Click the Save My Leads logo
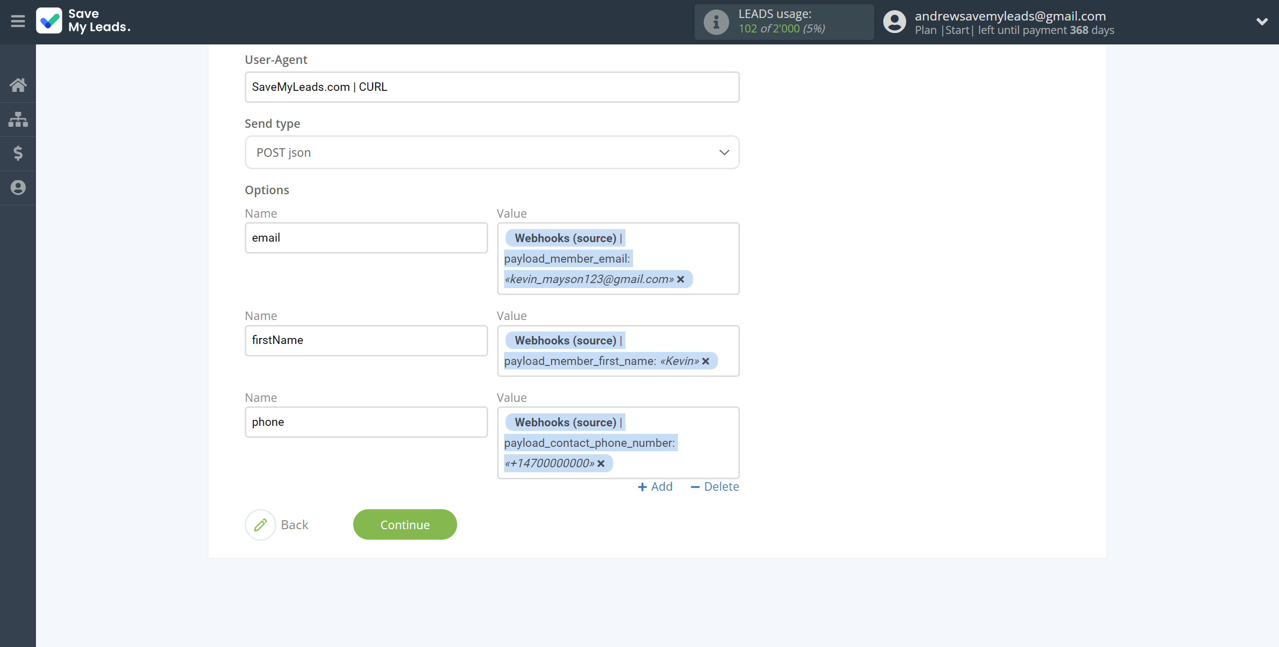Viewport: 1279px width, 647px height. pos(83,21)
